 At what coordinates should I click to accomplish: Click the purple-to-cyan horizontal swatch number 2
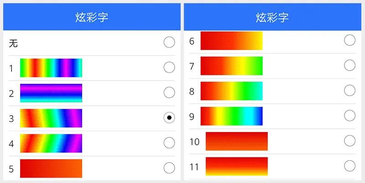(51, 93)
